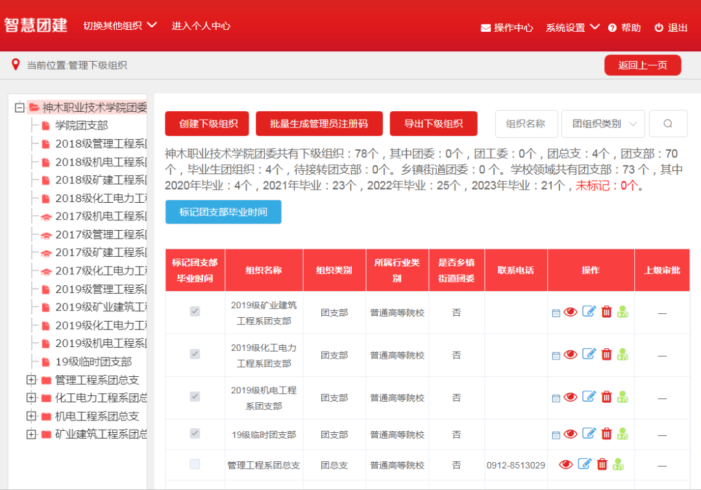Open the 系统设置 menu

click(x=572, y=27)
